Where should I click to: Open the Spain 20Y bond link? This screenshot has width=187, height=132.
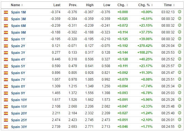click(19, 113)
